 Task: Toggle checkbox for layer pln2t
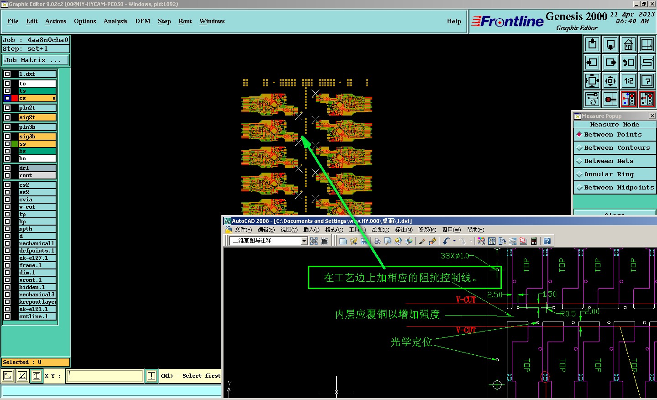point(7,108)
